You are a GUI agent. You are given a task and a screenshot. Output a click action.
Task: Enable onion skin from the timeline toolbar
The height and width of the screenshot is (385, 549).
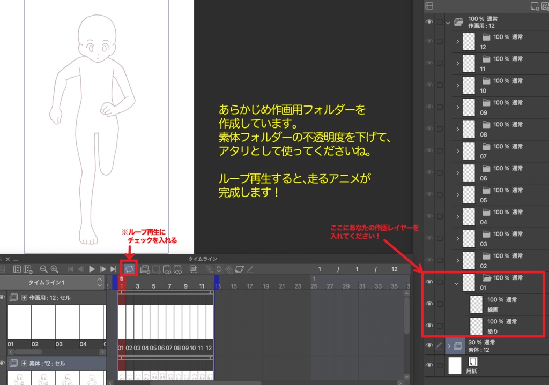[194, 269]
